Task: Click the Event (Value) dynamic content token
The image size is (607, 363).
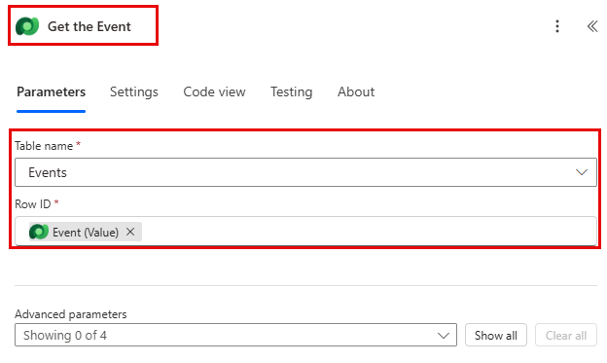Action: 86,232
